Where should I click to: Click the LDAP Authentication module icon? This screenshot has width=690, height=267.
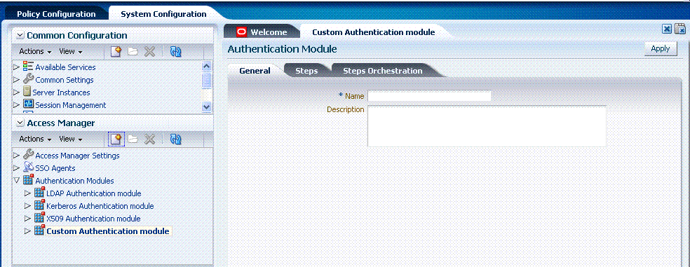(39, 193)
